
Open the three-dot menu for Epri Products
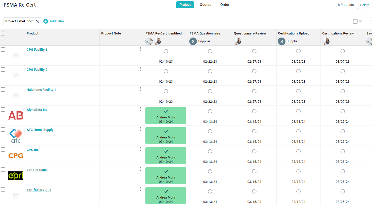click(x=141, y=169)
